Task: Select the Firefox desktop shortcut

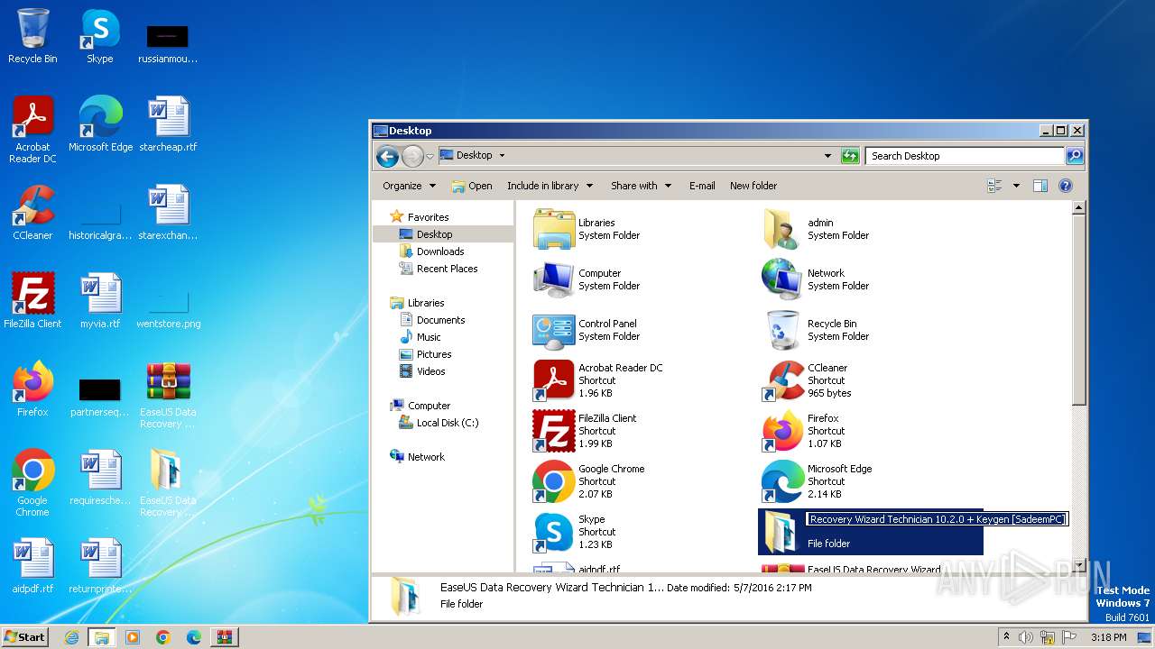Action: click(32, 389)
